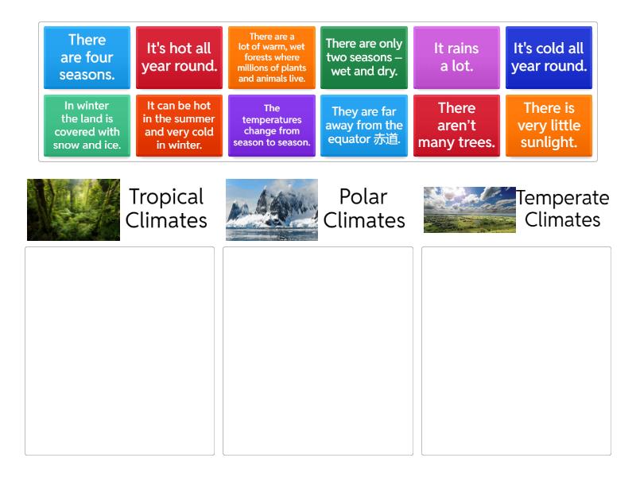The width and height of the screenshot is (636, 477).
Task: Click the Tropical Climates drop zone
Action: 121,348
